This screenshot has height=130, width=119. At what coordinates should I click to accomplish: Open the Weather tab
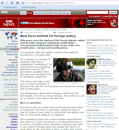pyautogui.click(x=55, y=13)
